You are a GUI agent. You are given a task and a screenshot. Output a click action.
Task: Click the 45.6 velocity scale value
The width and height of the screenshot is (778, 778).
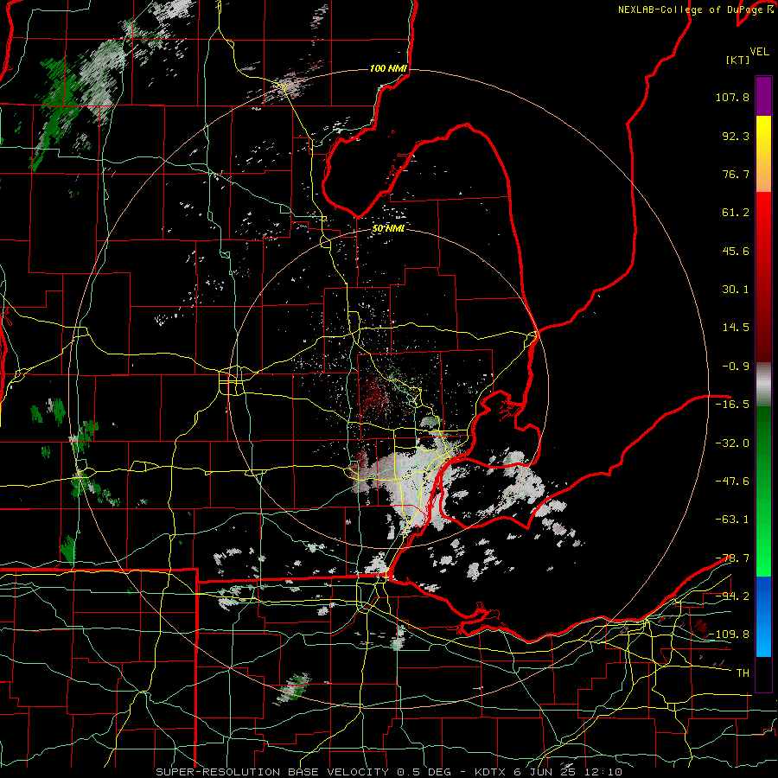[736, 251]
